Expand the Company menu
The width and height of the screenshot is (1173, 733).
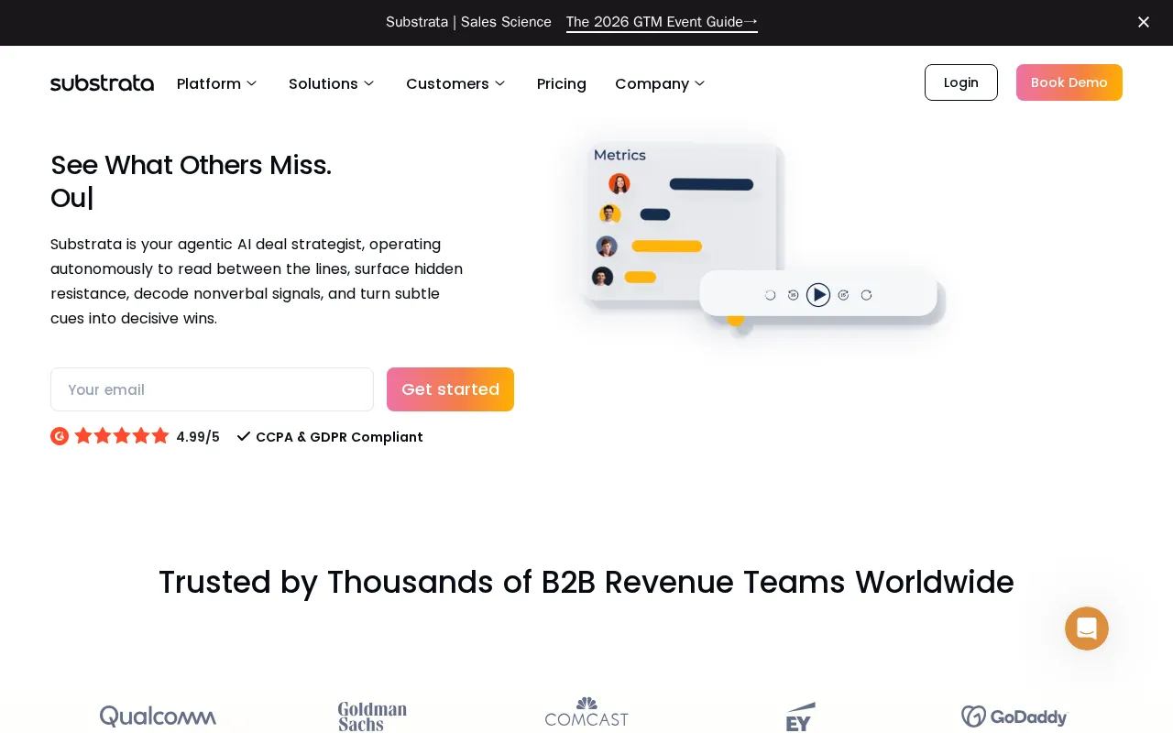pyautogui.click(x=660, y=83)
